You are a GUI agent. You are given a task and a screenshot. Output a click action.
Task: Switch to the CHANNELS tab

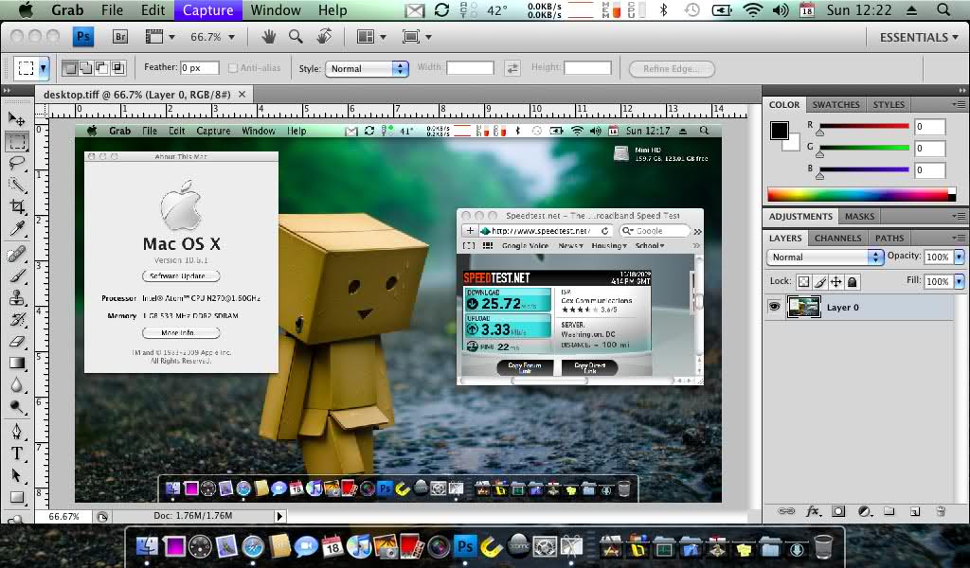(x=837, y=238)
